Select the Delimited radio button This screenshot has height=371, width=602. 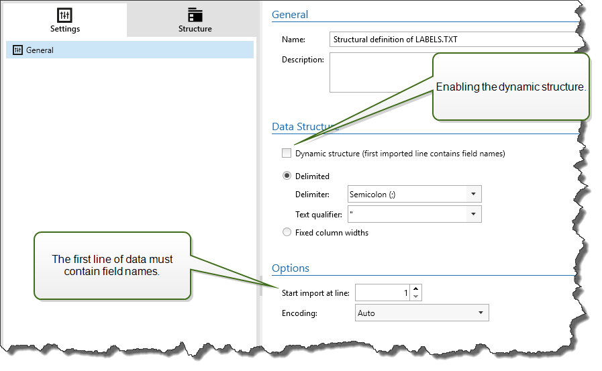pos(287,176)
